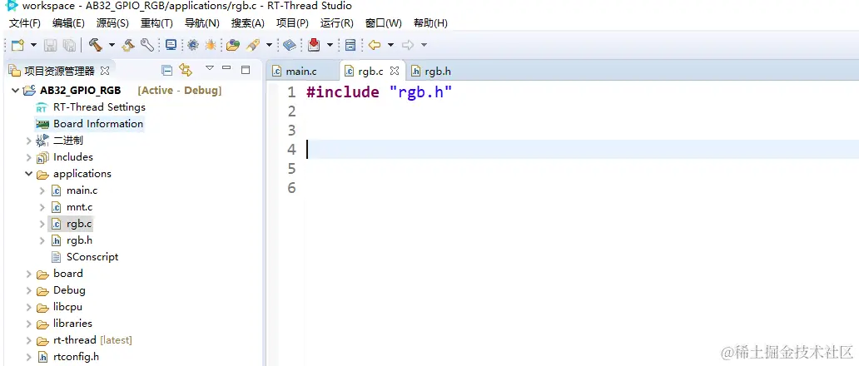The image size is (859, 366).
Task: Select rtconfig.h in the tree
Action: [x=76, y=357]
